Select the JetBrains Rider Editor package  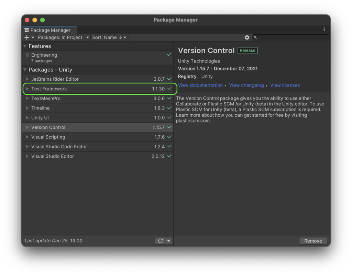(x=98, y=79)
